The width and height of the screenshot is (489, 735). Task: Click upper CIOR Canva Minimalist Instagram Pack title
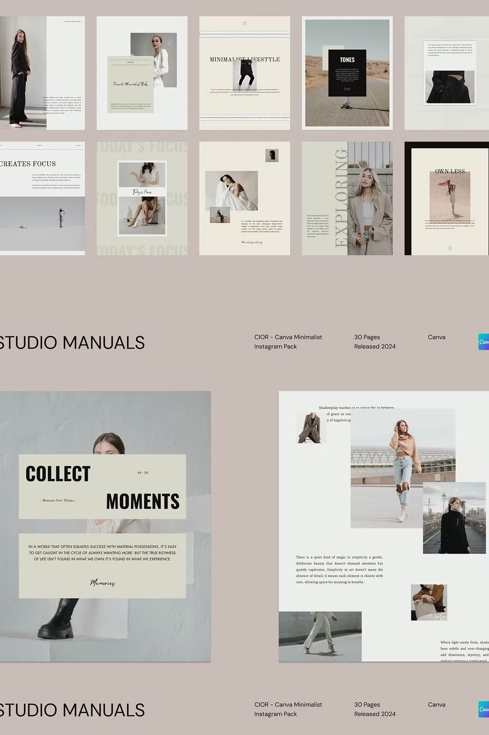point(288,342)
